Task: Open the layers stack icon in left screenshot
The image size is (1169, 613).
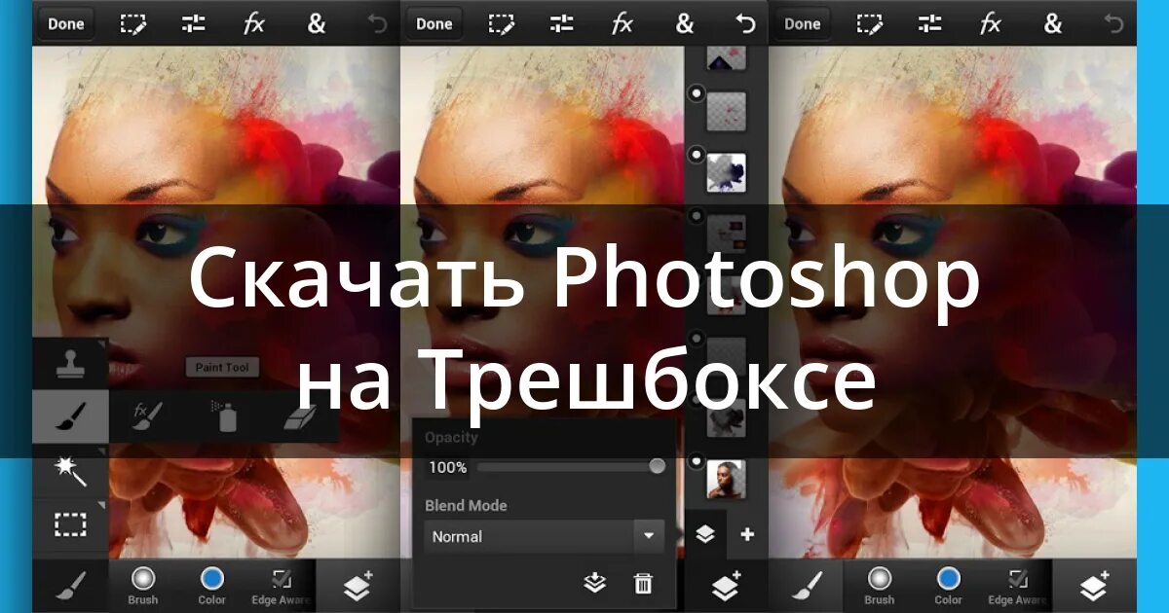Action: pos(358,587)
